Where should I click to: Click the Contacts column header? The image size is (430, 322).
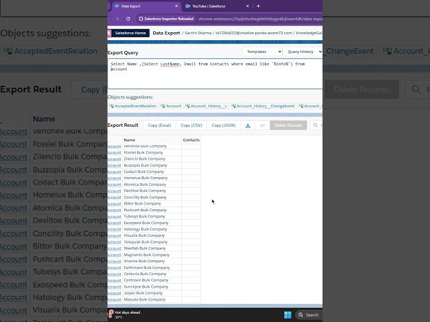point(191,140)
